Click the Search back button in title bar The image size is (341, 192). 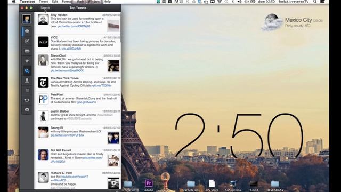click(45, 7)
